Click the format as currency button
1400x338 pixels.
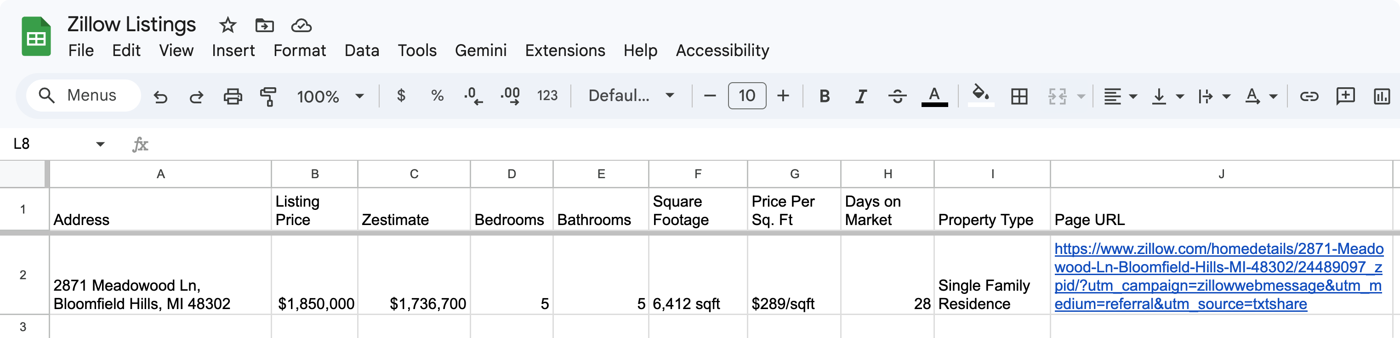[x=401, y=96]
